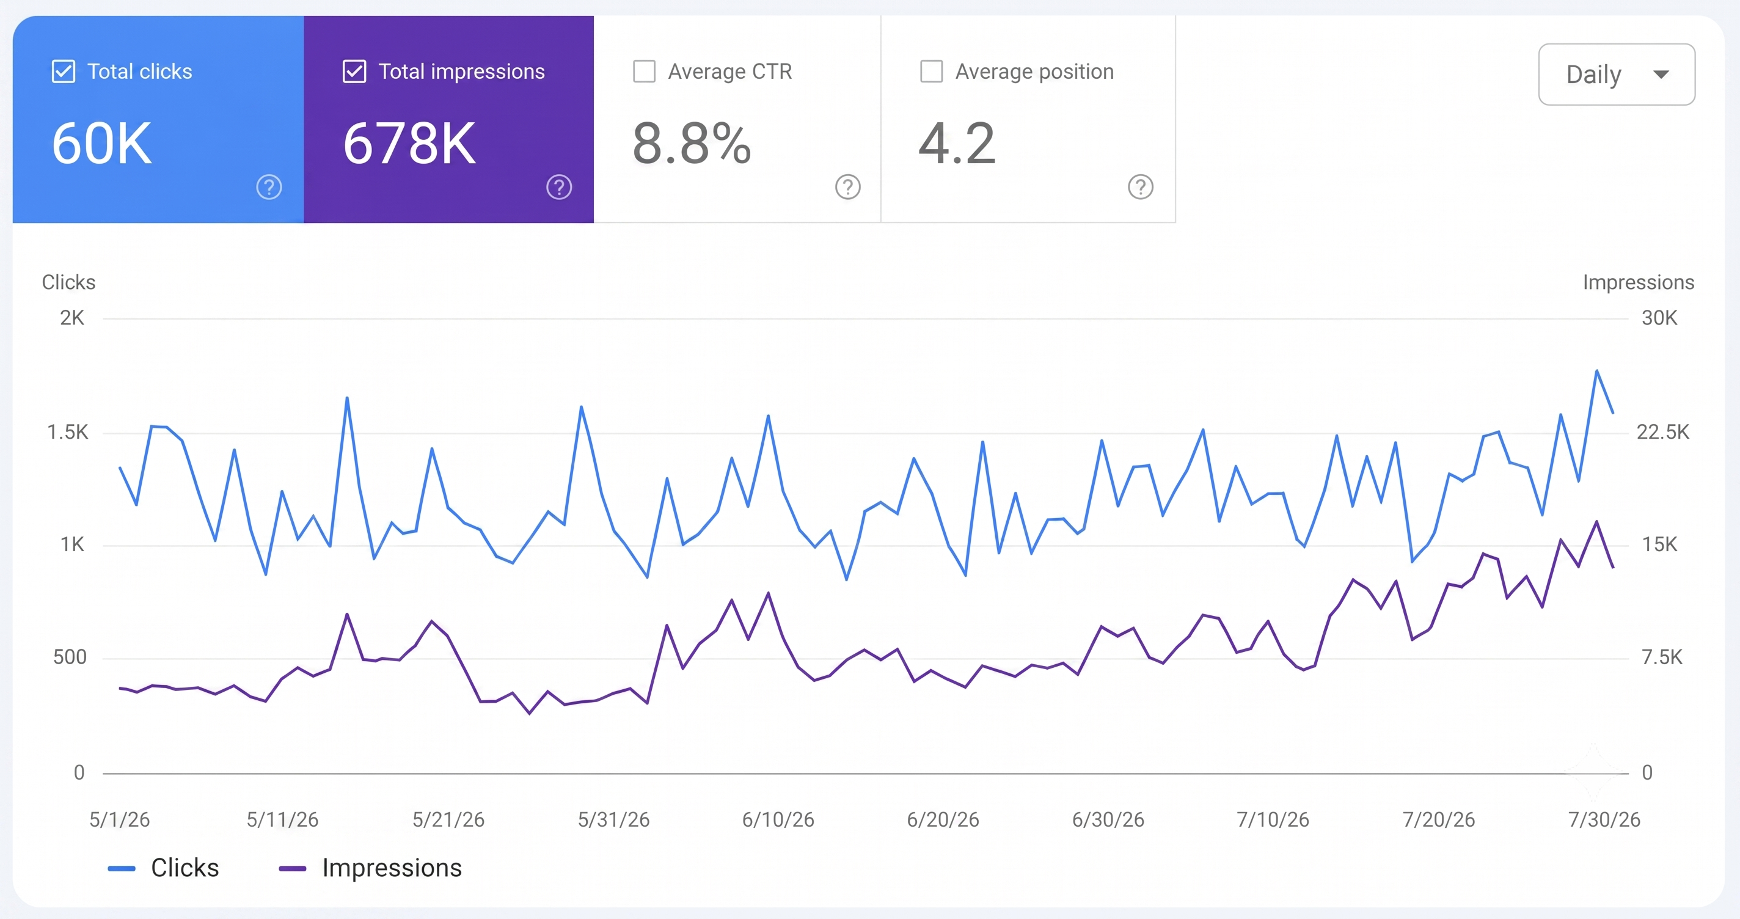Open help icon on Total impressions card
1740x919 pixels.
[558, 187]
